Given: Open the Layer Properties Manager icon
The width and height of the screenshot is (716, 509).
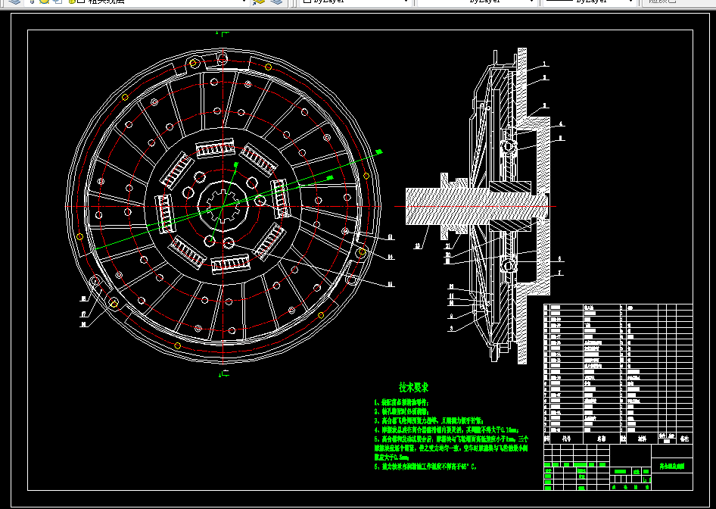Looking at the screenshot, I should [x=14, y=2].
